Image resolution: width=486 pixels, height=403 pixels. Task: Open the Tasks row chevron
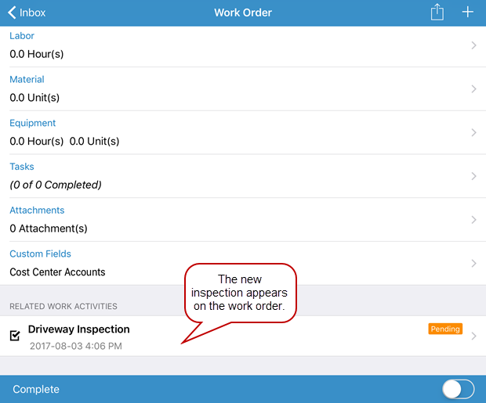point(473,177)
